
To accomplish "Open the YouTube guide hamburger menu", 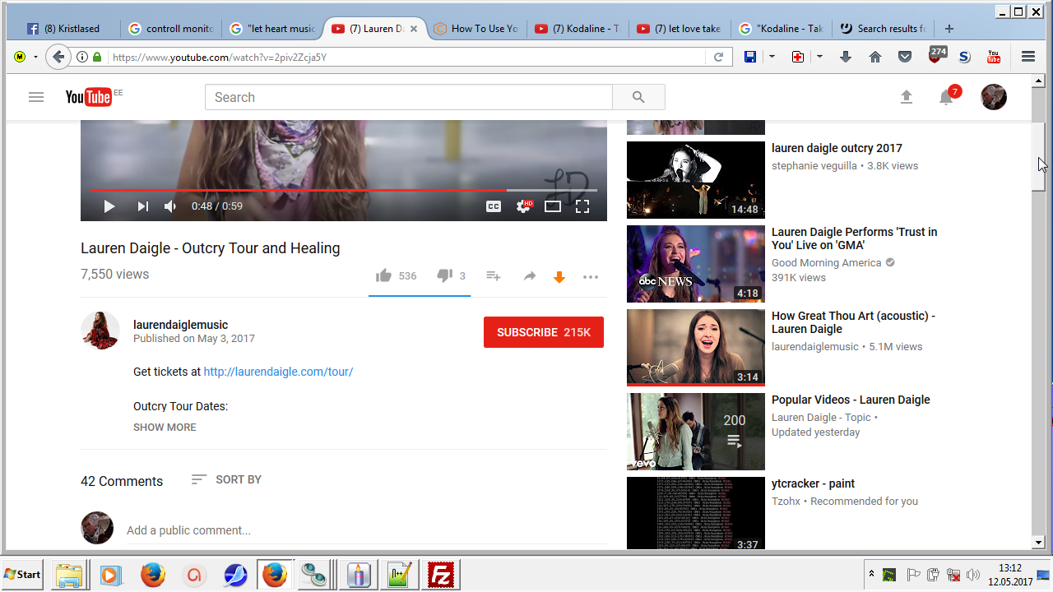I will tap(35, 97).
